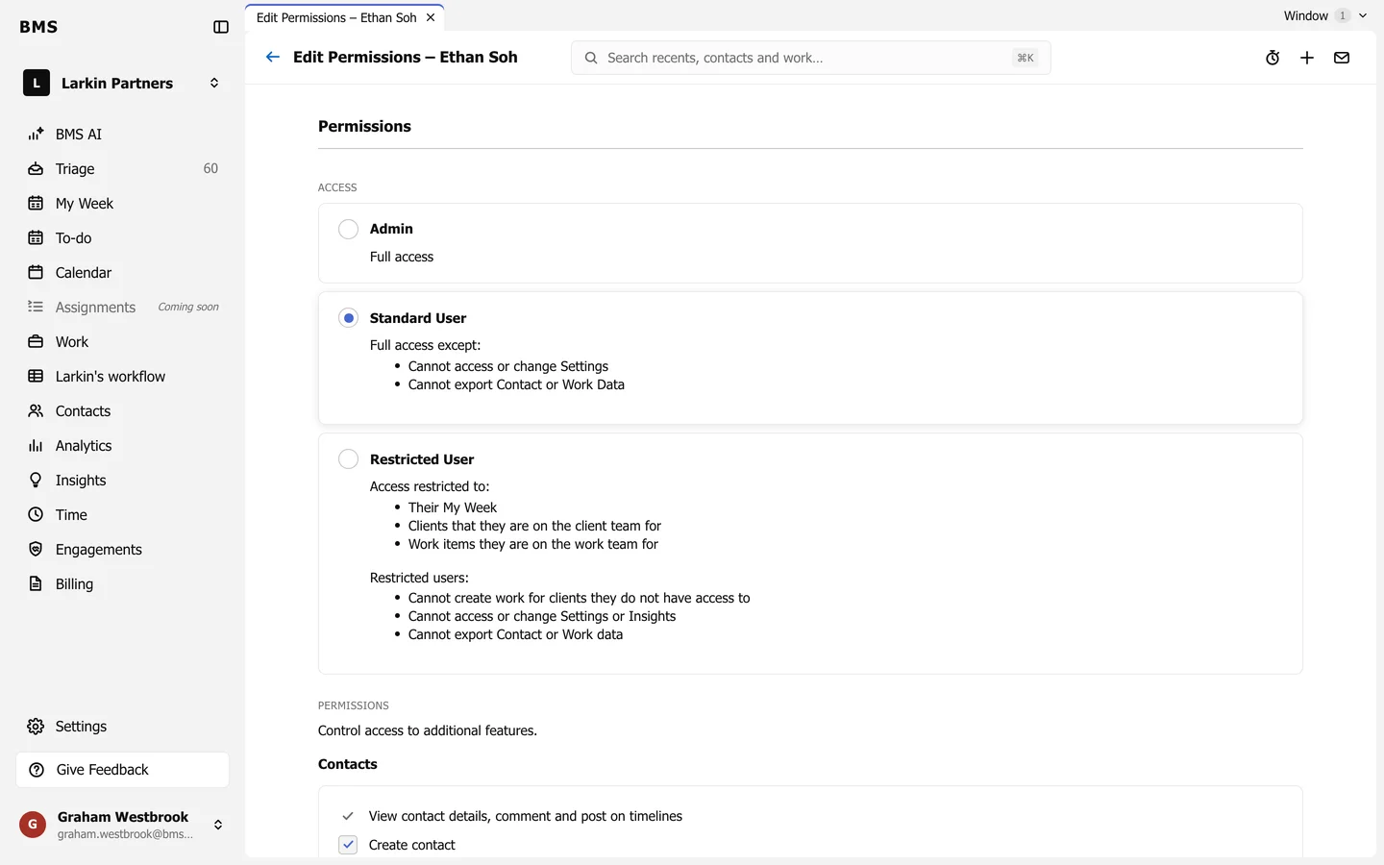Select the Admin access radio button
The height and width of the screenshot is (865, 1384).
pyautogui.click(x=348, y=229)
